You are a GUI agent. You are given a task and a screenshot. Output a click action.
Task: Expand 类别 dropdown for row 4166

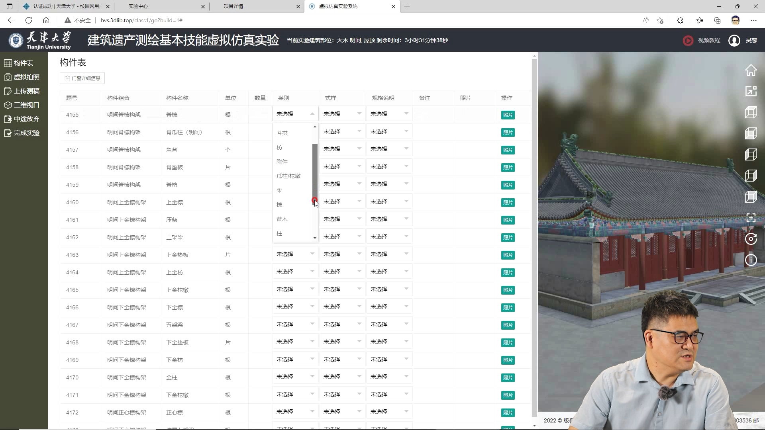tap(295, 307)
